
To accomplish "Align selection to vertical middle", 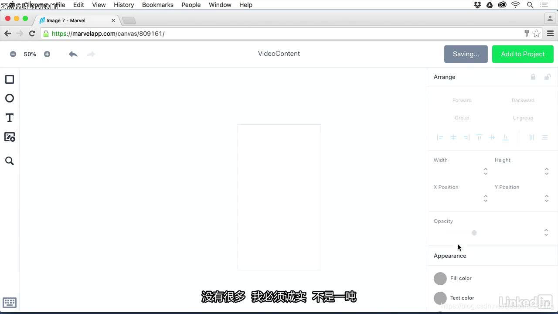I will point(492,137).
